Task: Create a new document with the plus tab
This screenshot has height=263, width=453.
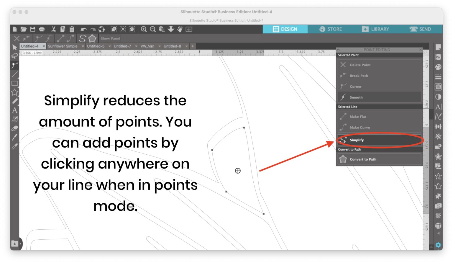Action: click(192, 46)
